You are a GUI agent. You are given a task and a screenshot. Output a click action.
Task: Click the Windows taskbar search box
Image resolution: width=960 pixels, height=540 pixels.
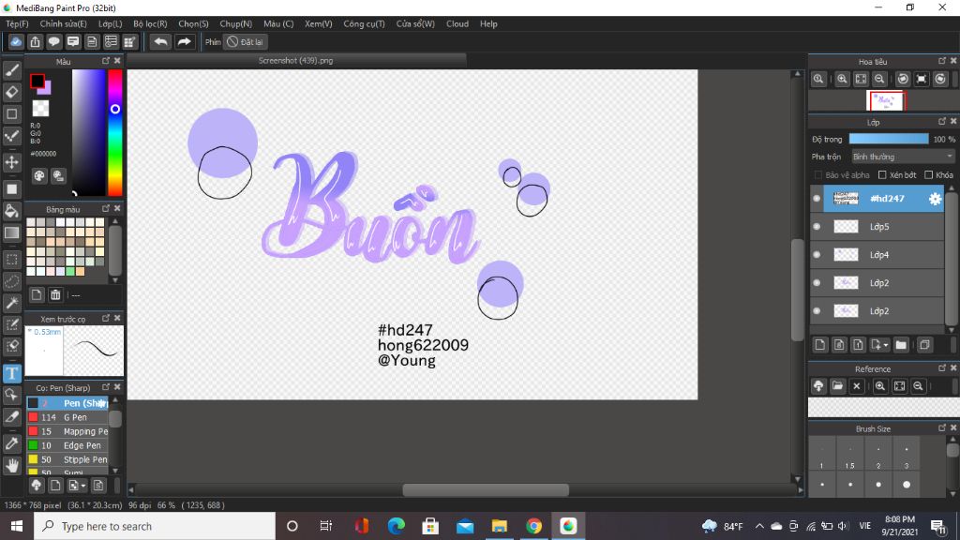point(155,526)
